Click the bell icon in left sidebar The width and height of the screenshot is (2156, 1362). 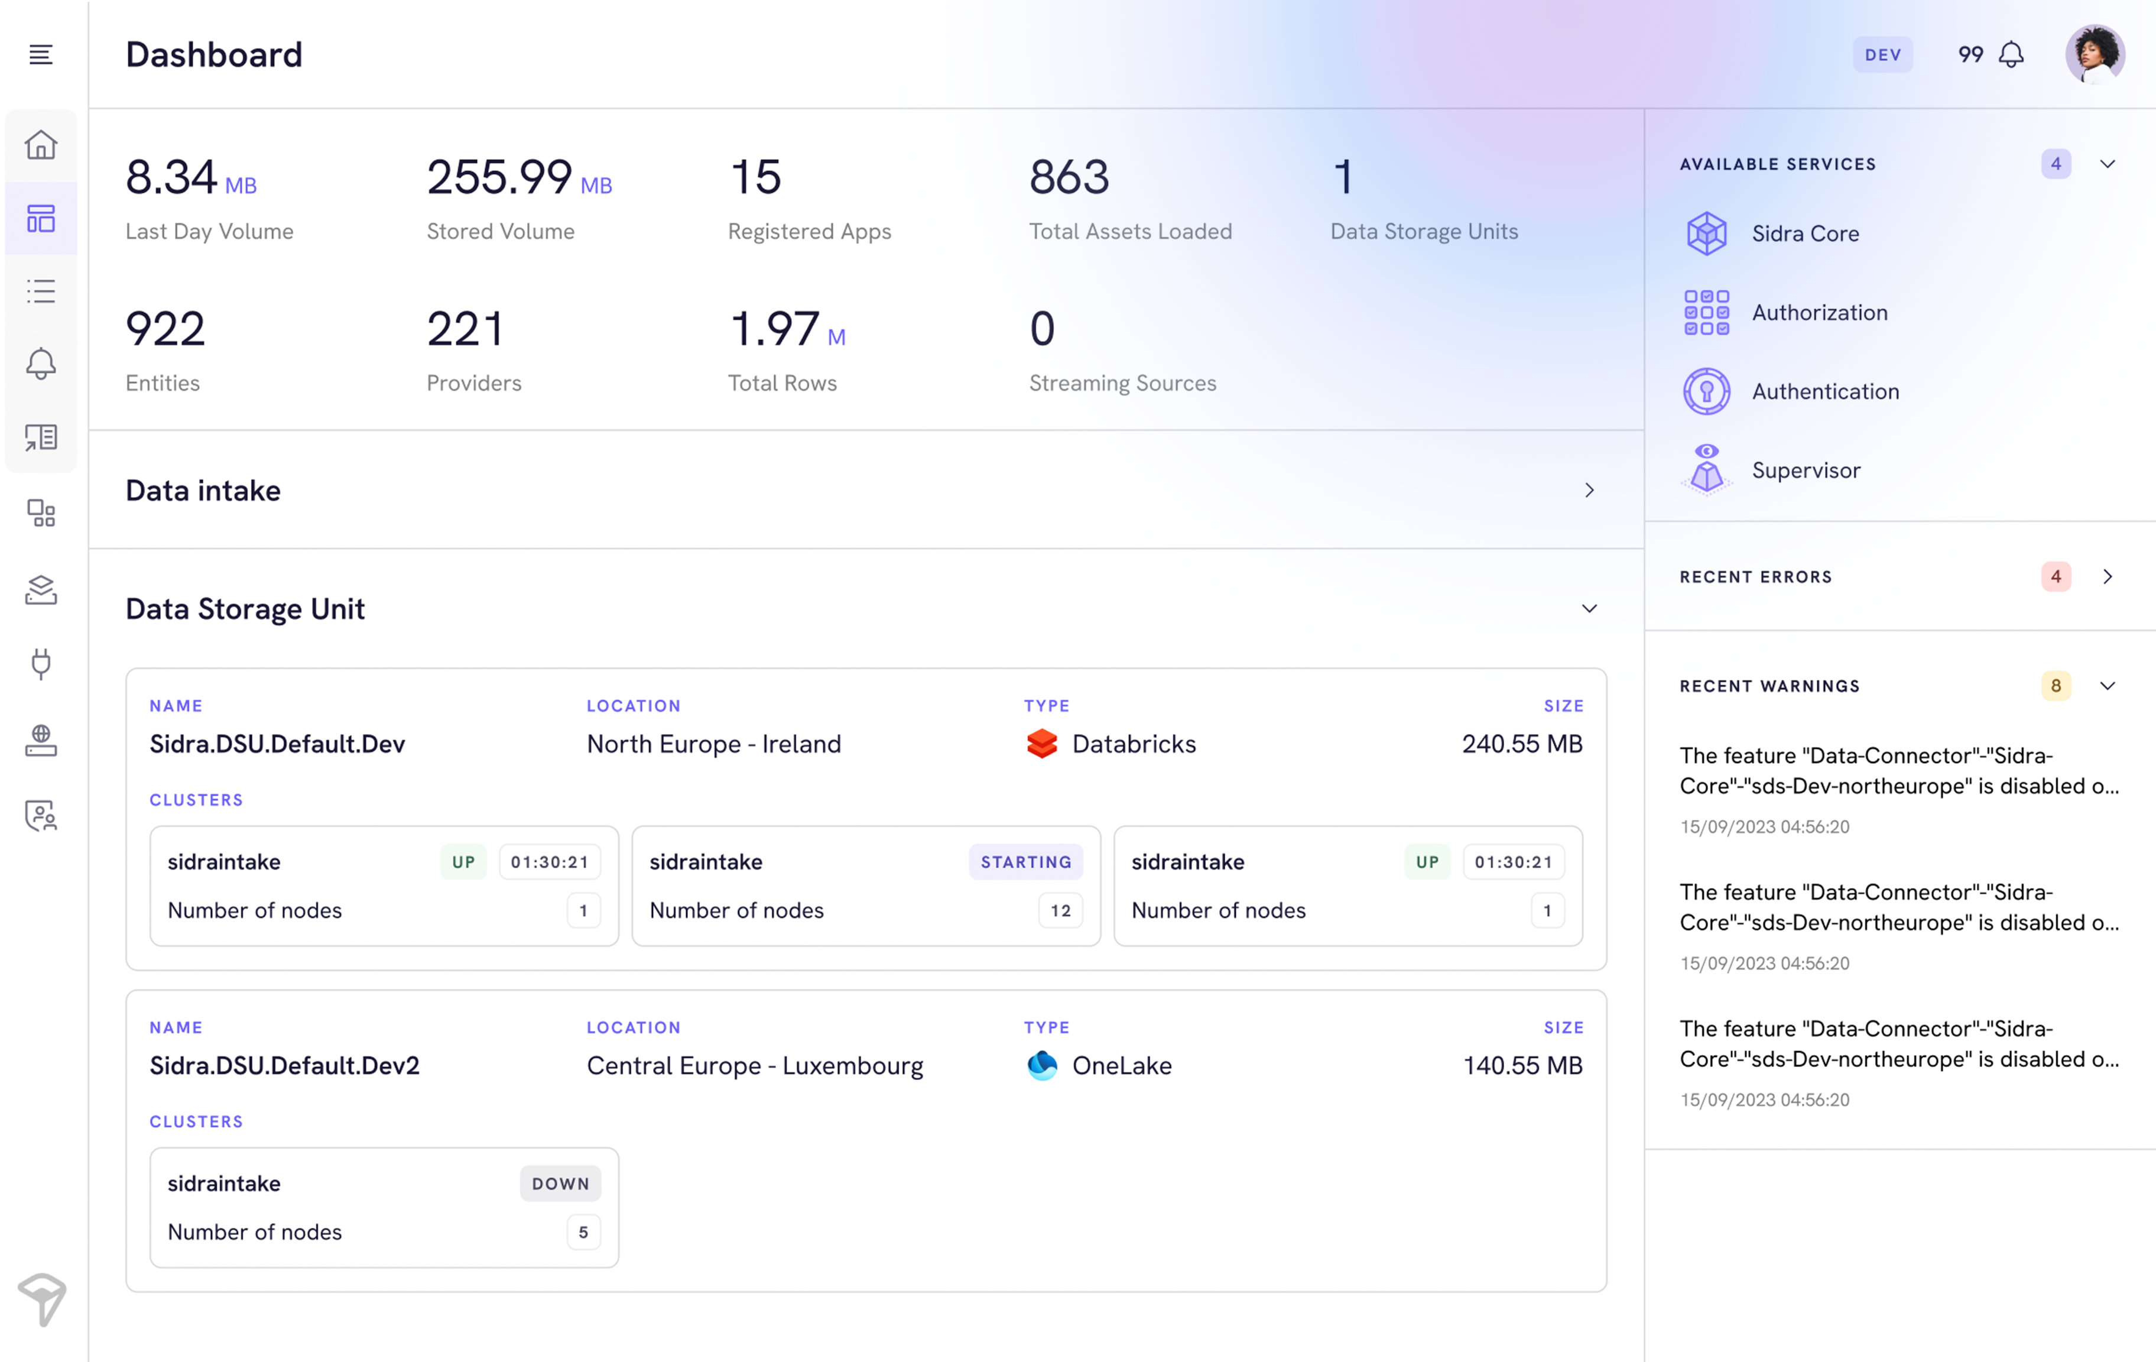tap(41, 364)
